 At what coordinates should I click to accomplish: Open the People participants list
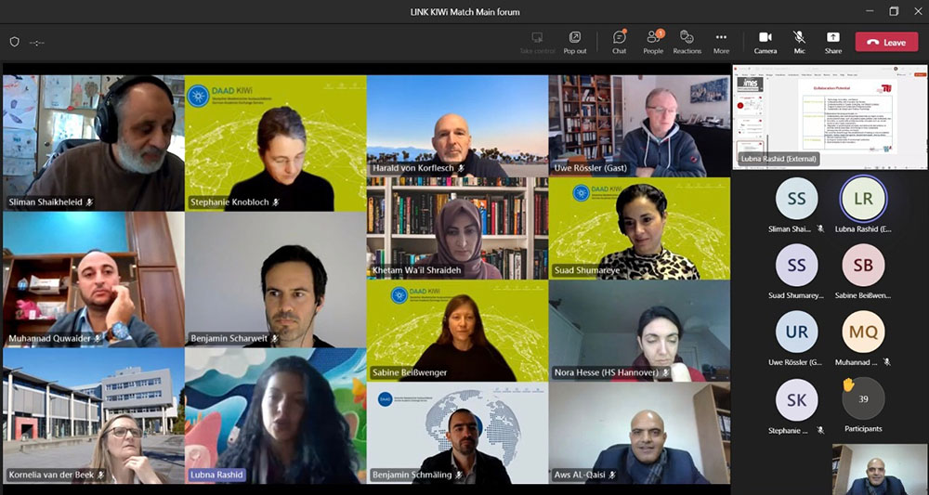(x=653, y=41)
